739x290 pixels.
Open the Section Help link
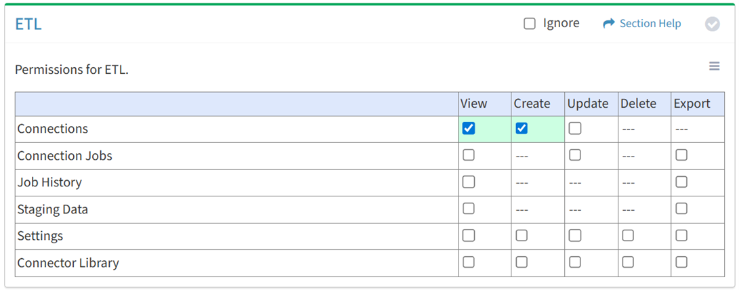click(x=650, y=24)
